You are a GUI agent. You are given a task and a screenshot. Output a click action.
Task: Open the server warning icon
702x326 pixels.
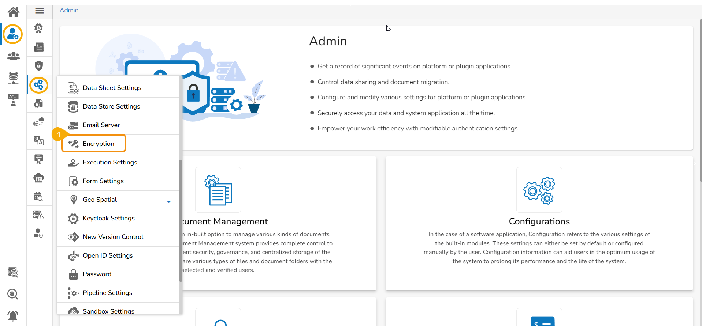click(39, 215)
